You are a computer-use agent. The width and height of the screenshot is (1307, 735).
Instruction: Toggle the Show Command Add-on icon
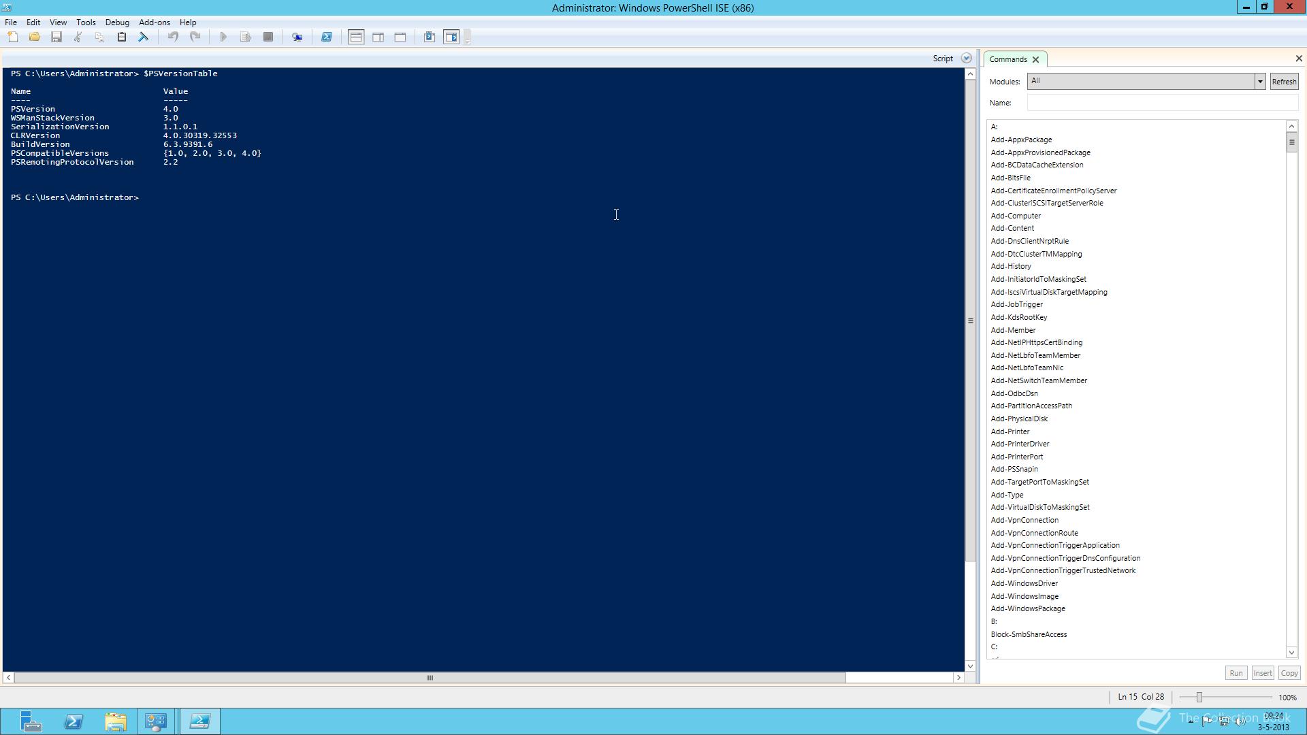452,37
